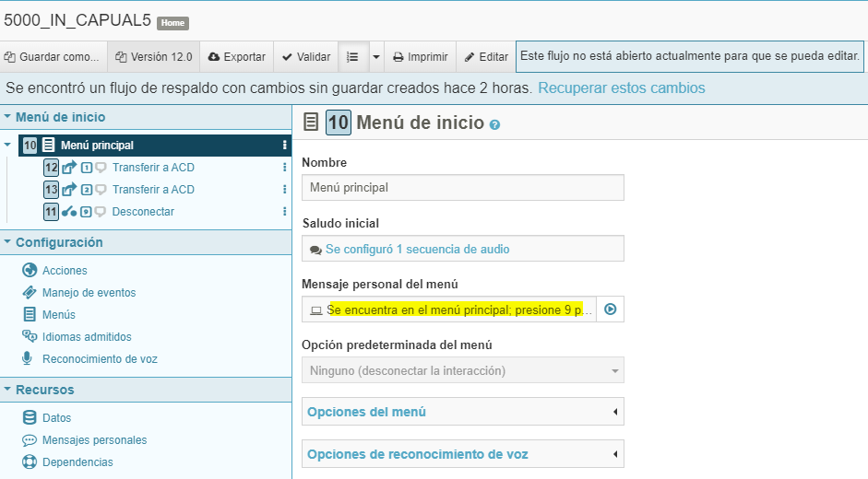Click the Guardar como... button
This screenshot has width=868, height=479.
pos(54,56)
